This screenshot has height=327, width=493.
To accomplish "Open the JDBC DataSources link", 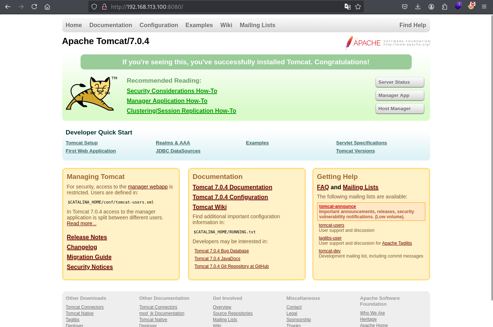I will 178,151.
